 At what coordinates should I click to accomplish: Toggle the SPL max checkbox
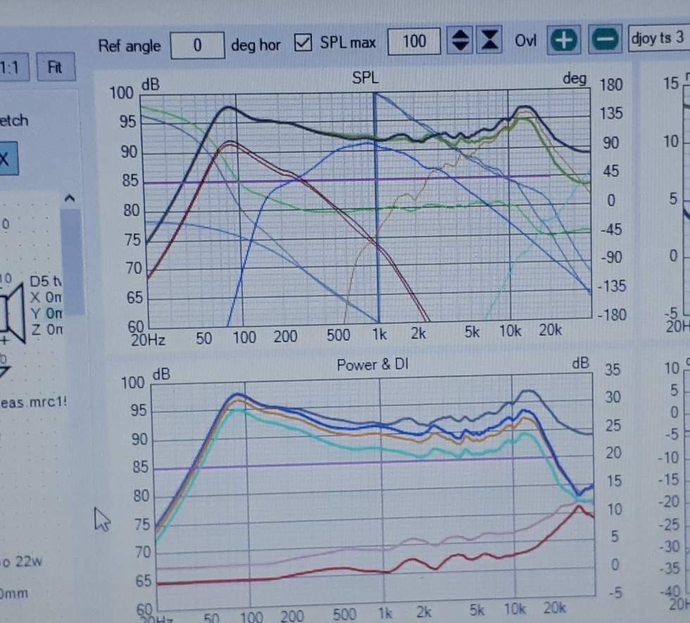pos(303,43)
